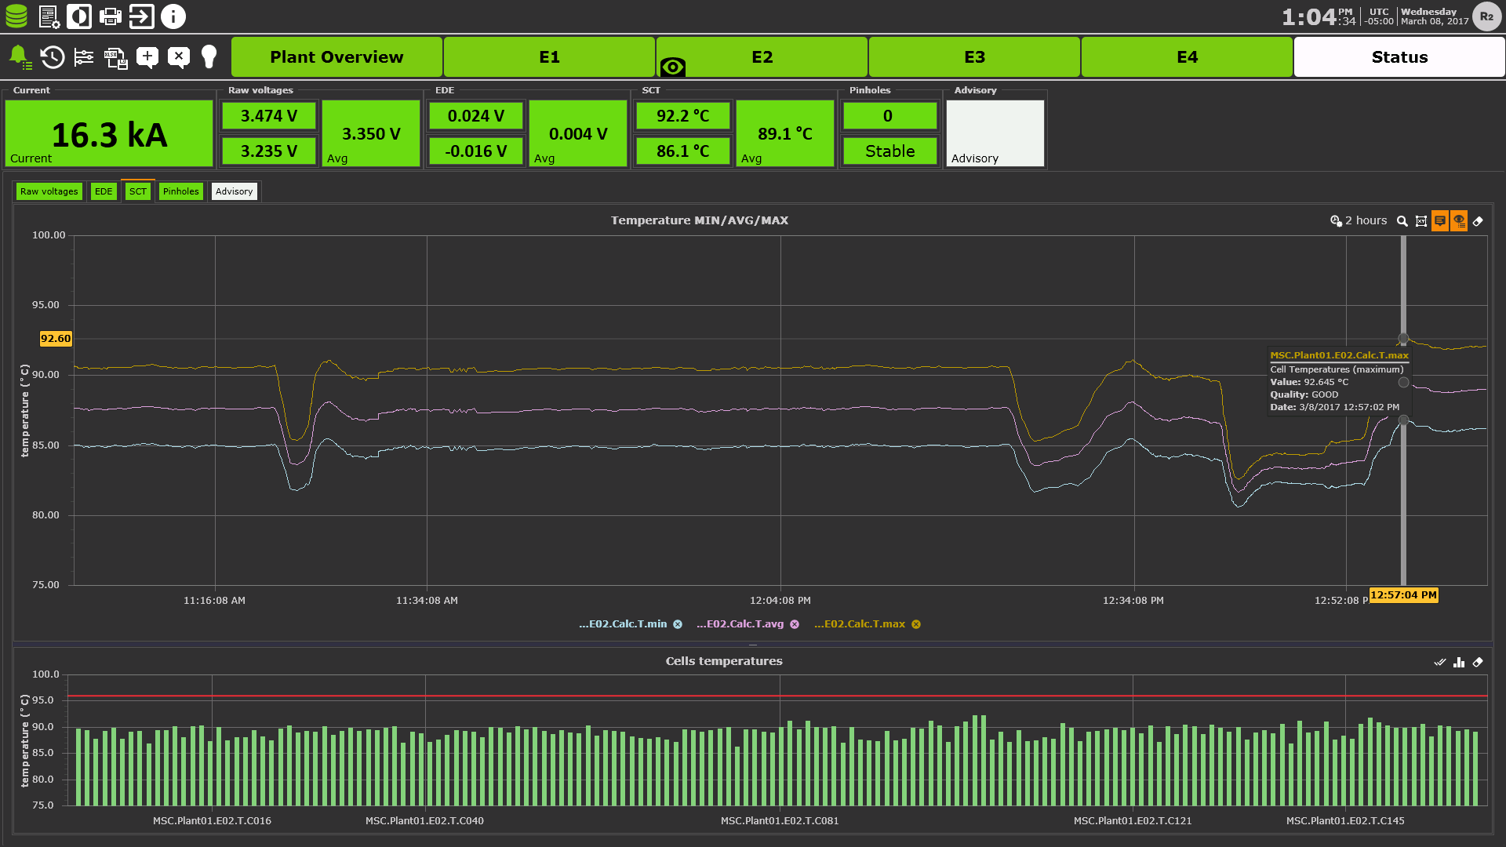Select the EDE chart tab
The image size is (1506, 847).
pos(104,191)
